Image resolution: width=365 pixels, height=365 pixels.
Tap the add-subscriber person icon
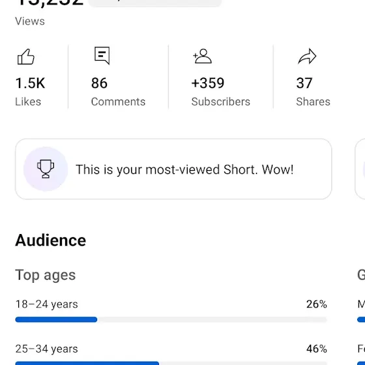(x=202, y=56)
